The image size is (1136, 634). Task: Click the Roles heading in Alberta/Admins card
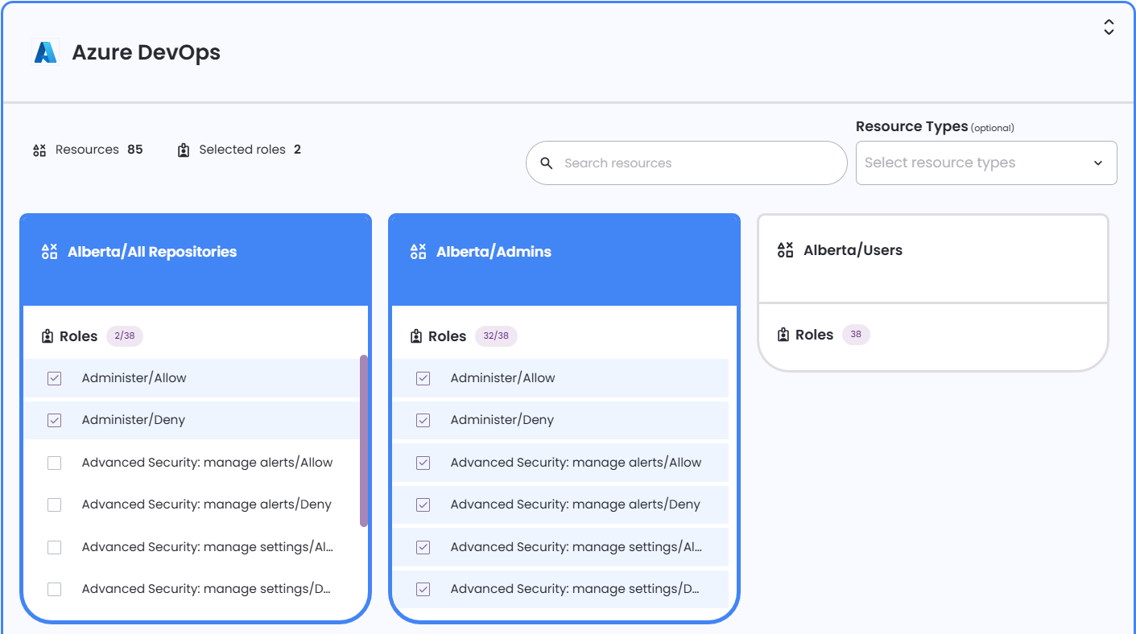pyautogui.click(x=447, y=336)
